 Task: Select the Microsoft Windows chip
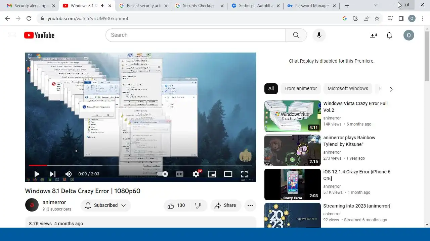click(x=348, y=89)
